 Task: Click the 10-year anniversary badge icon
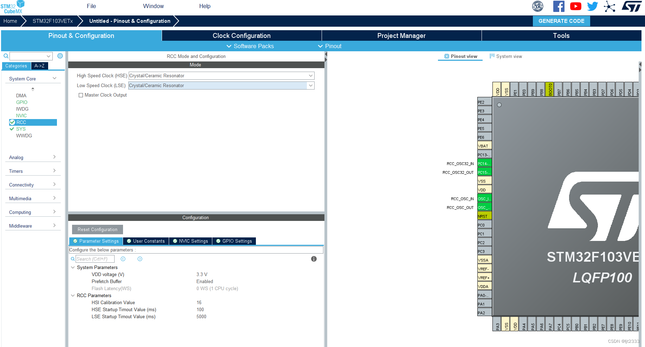(538, 6)
